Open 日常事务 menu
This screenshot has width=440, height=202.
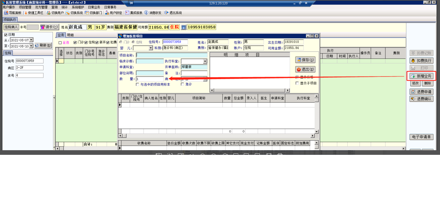coord(111,7)
